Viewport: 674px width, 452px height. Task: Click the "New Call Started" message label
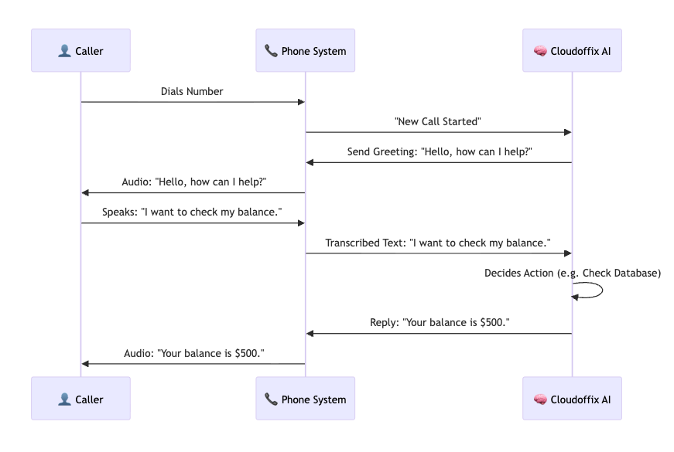point(438,121)
